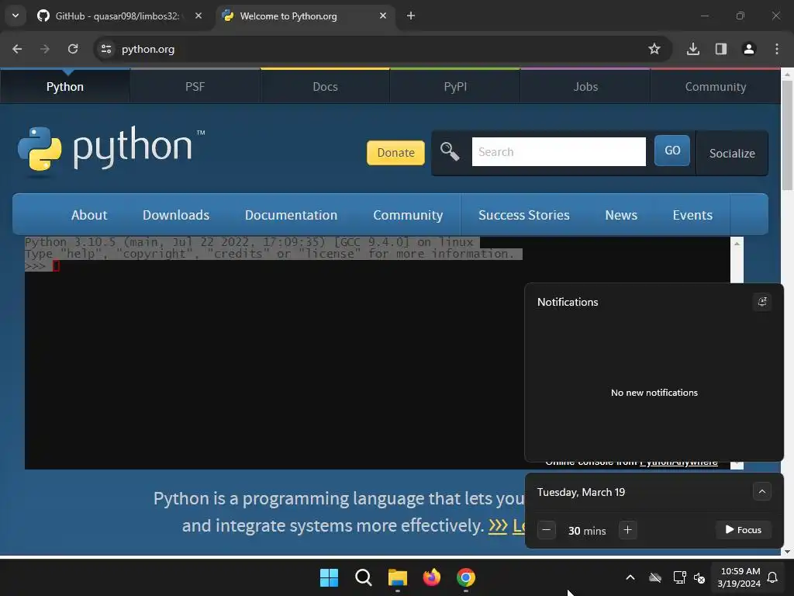Click console scrollbar up arrow

click(737, 244)
